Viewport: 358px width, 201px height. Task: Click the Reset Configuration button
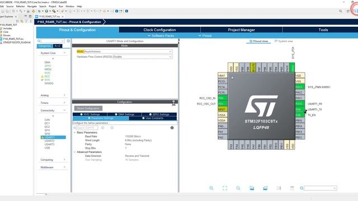point(88,108)
